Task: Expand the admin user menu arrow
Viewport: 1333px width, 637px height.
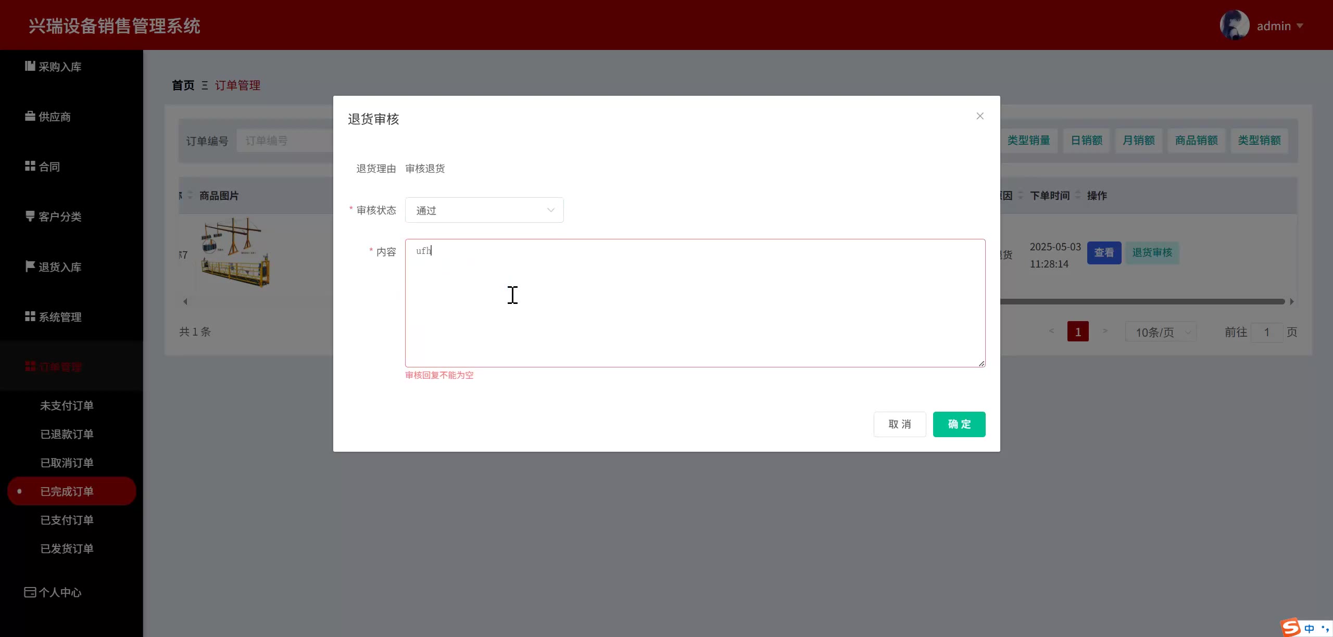Action: pos(1300,26)
